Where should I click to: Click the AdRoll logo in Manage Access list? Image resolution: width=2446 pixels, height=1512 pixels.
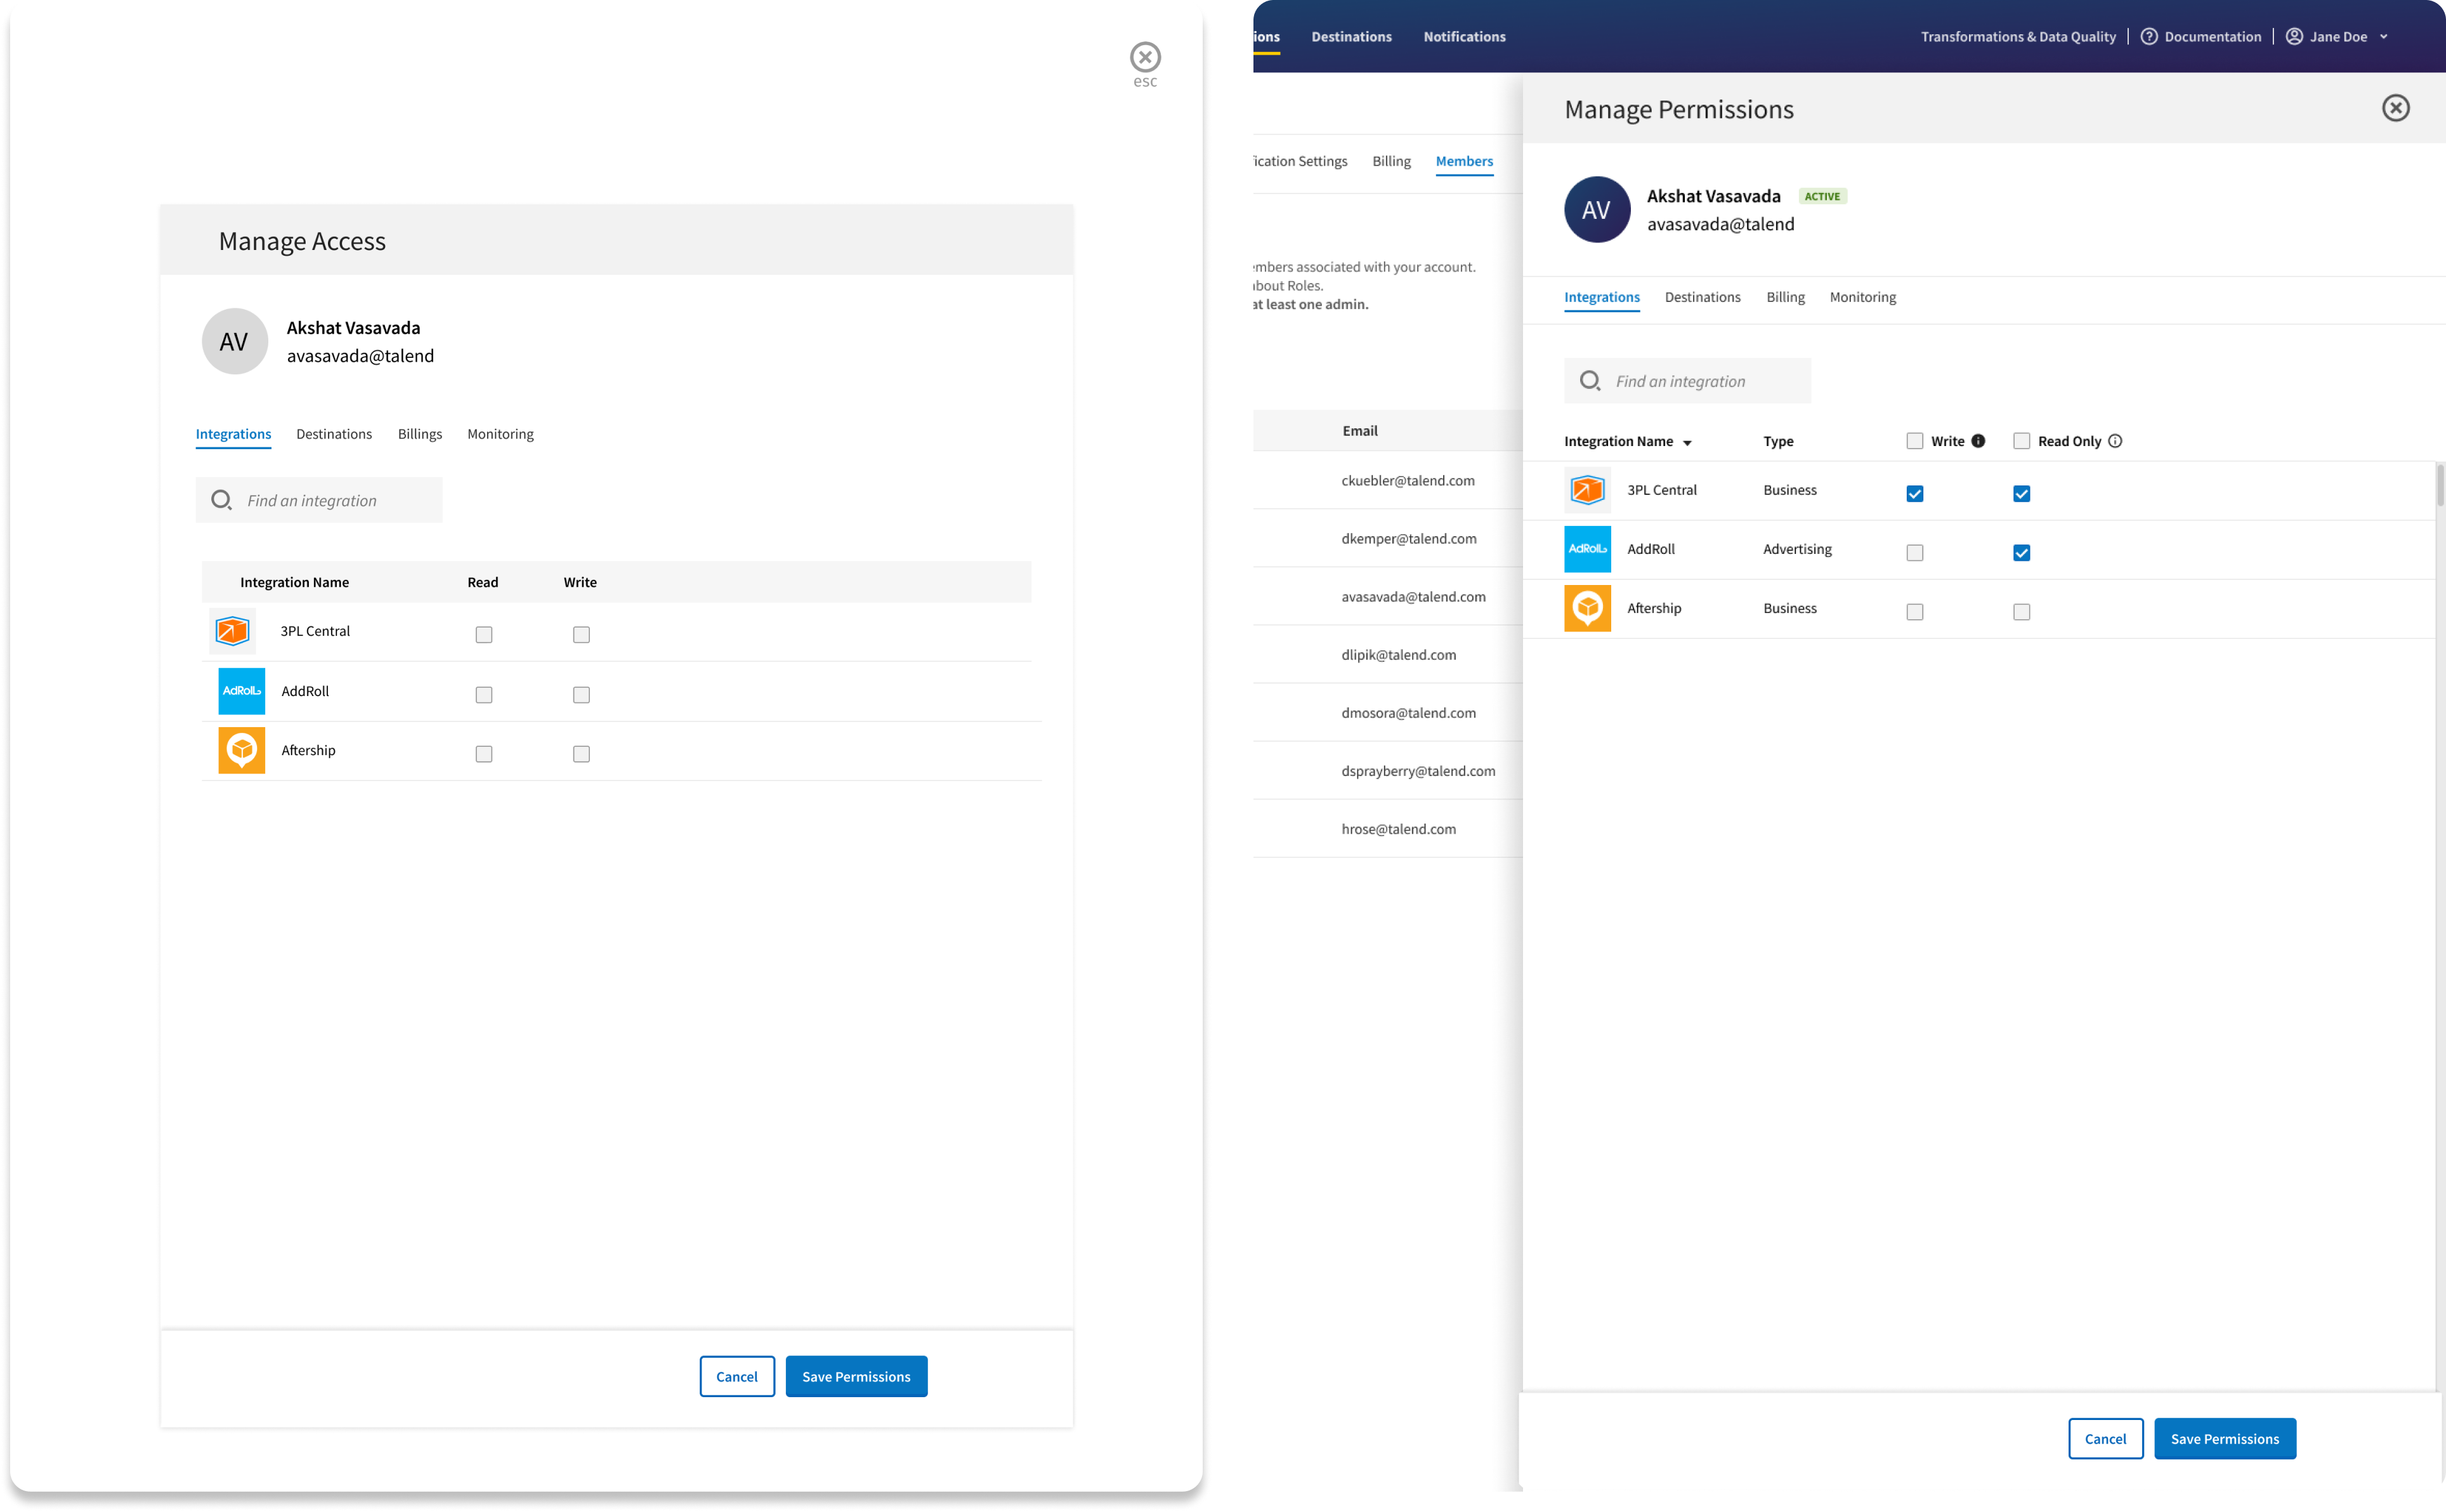242,691
